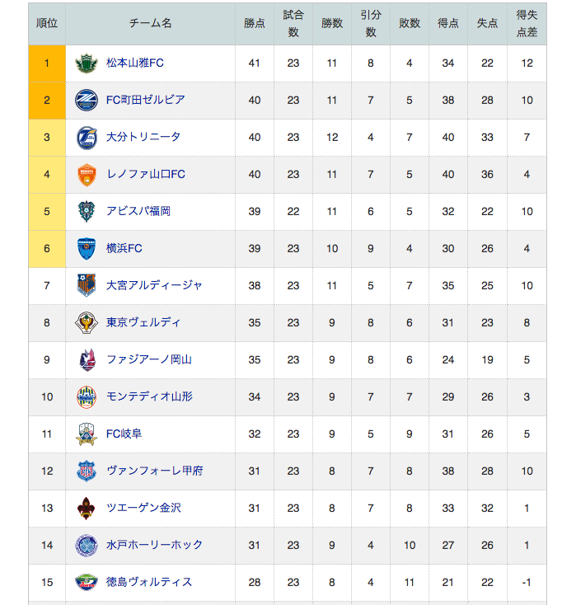The width and height of the screenshot is (562, 605).
Task: Click the orange rank 1 cell
Action: click(47, 63)
